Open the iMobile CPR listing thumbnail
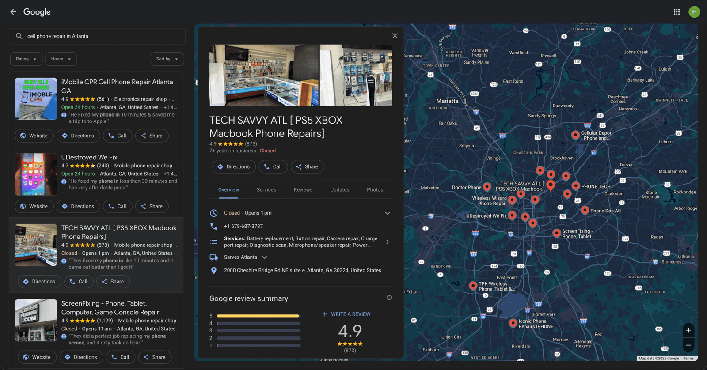 pyautogui.click(x=36, y=99)
